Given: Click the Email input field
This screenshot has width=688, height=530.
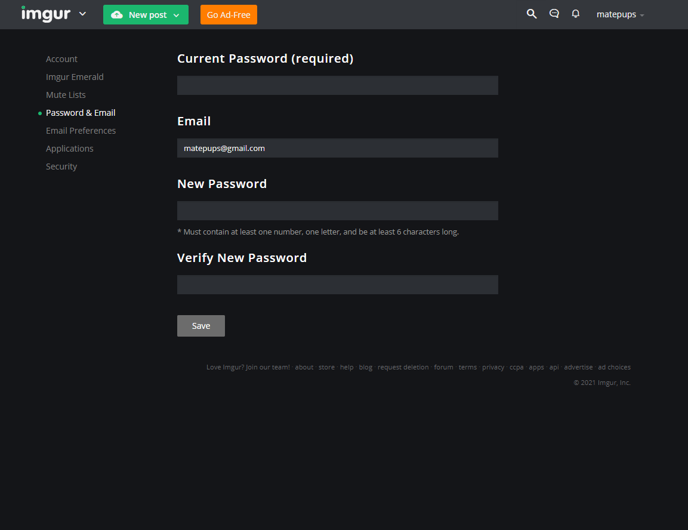Looking at the screenshot, I should point(337,148).
